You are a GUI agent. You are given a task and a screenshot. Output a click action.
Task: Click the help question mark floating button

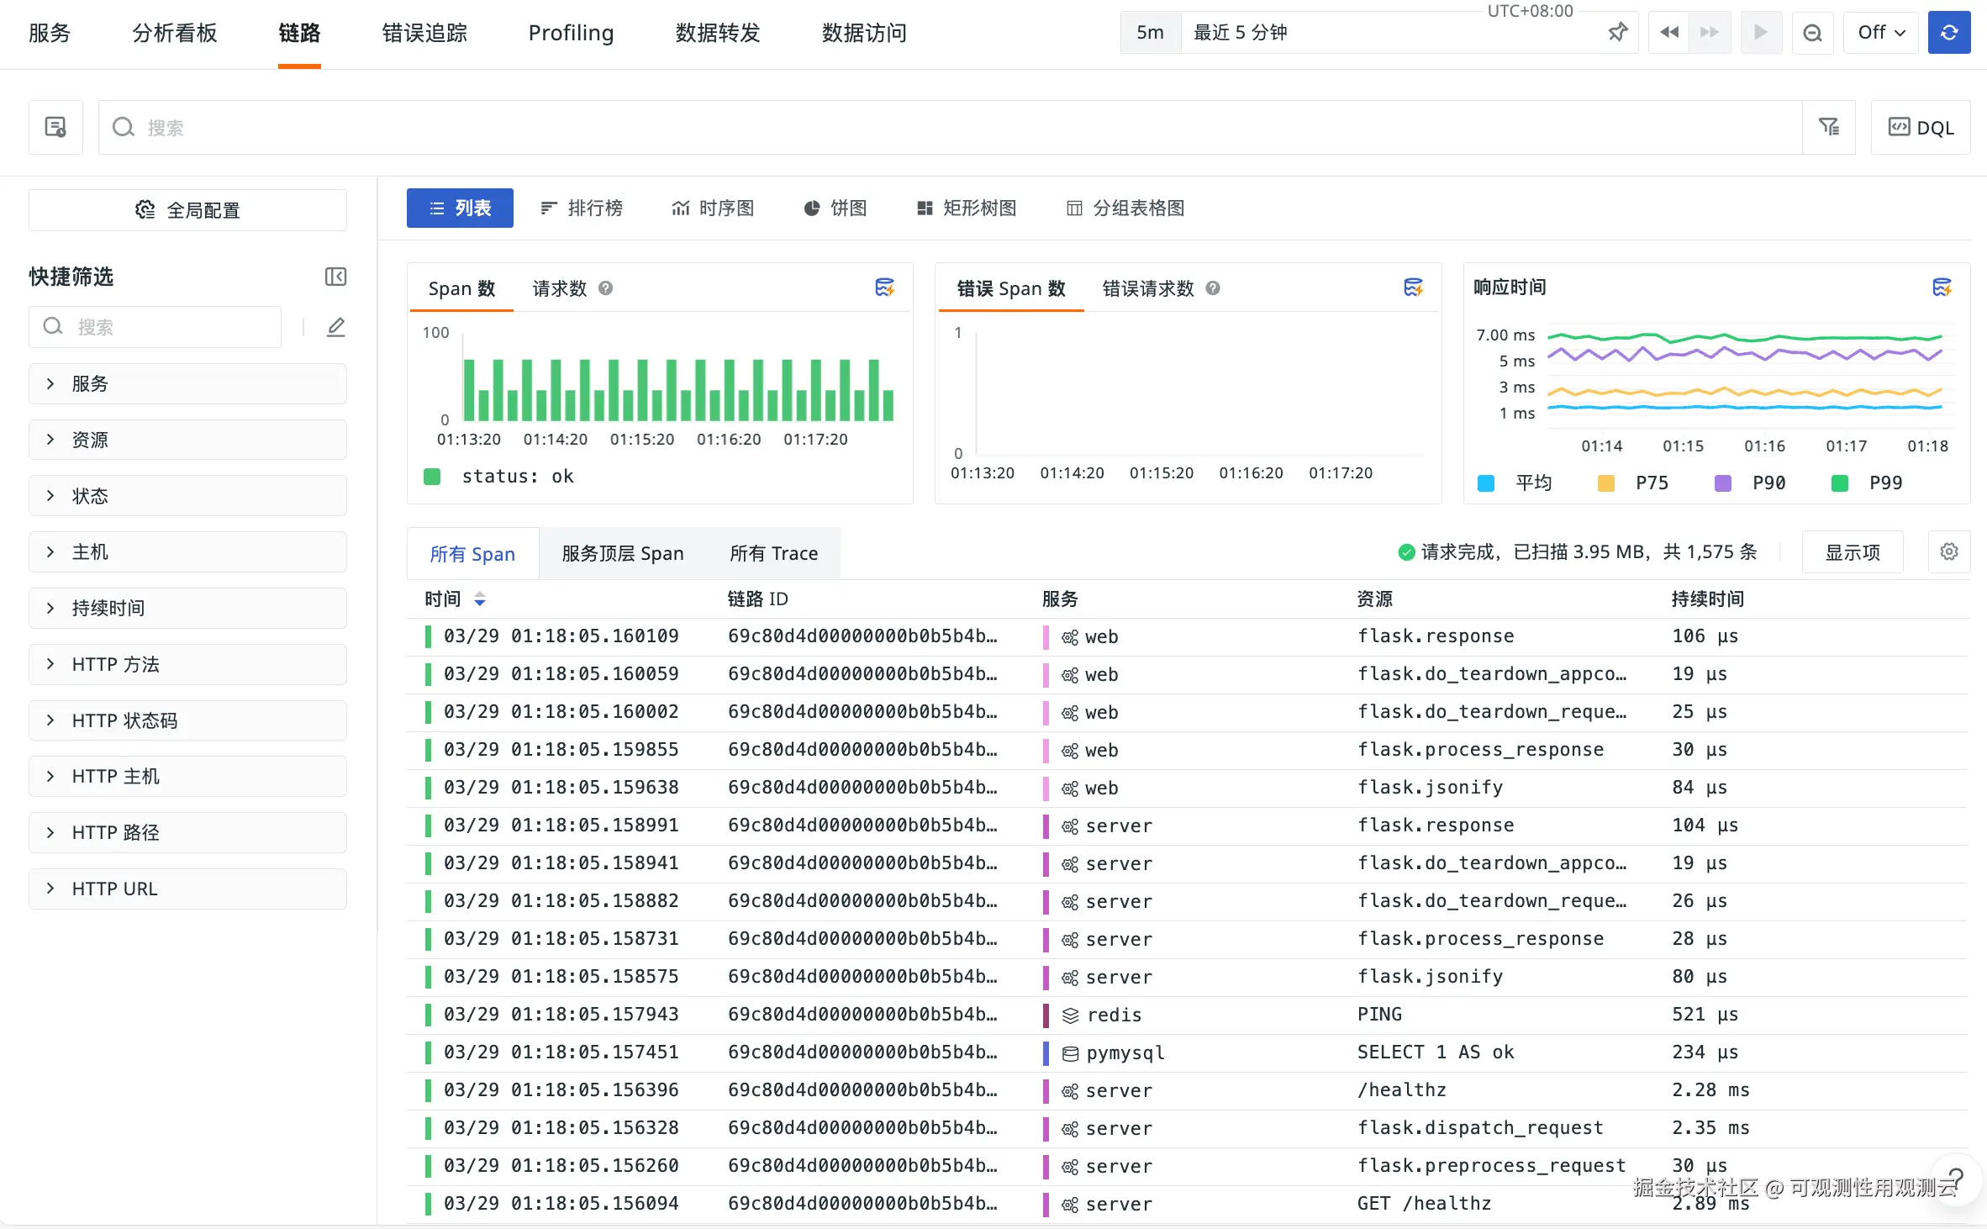pos(1954,1180)
